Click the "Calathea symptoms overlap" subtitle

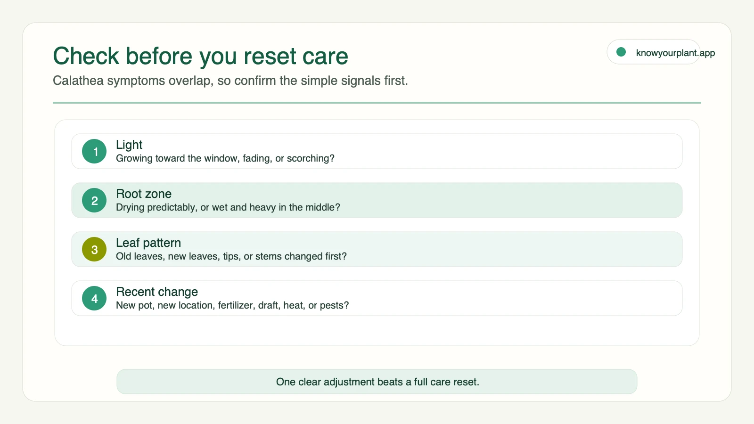pos(230,81)
